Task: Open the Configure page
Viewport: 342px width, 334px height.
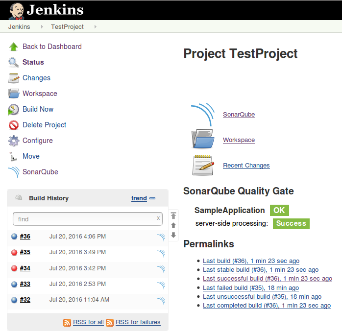Action: click(x=38, y=141)
